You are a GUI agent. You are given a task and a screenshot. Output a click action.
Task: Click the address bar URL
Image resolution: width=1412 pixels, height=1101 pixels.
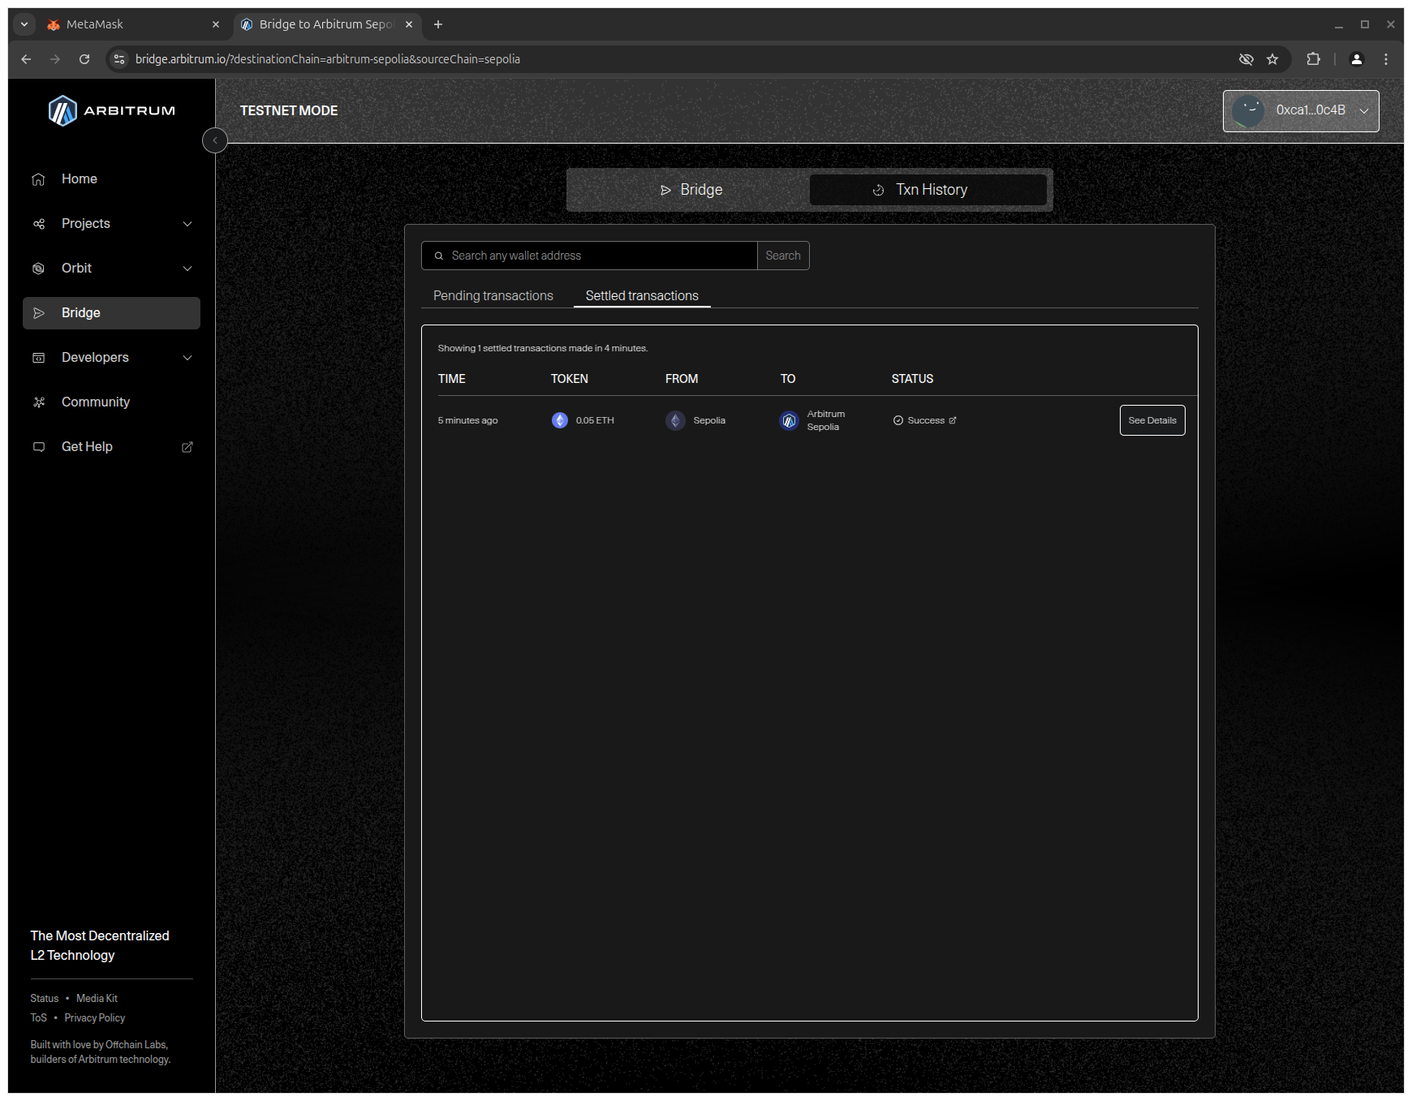click(327, 59)
